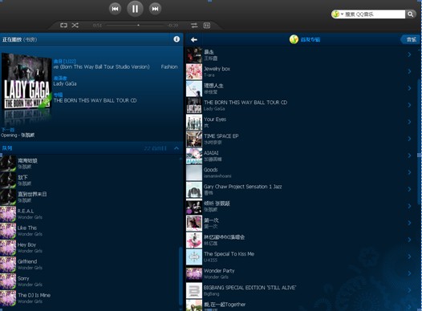Toggle the mini player view icon

207,26
